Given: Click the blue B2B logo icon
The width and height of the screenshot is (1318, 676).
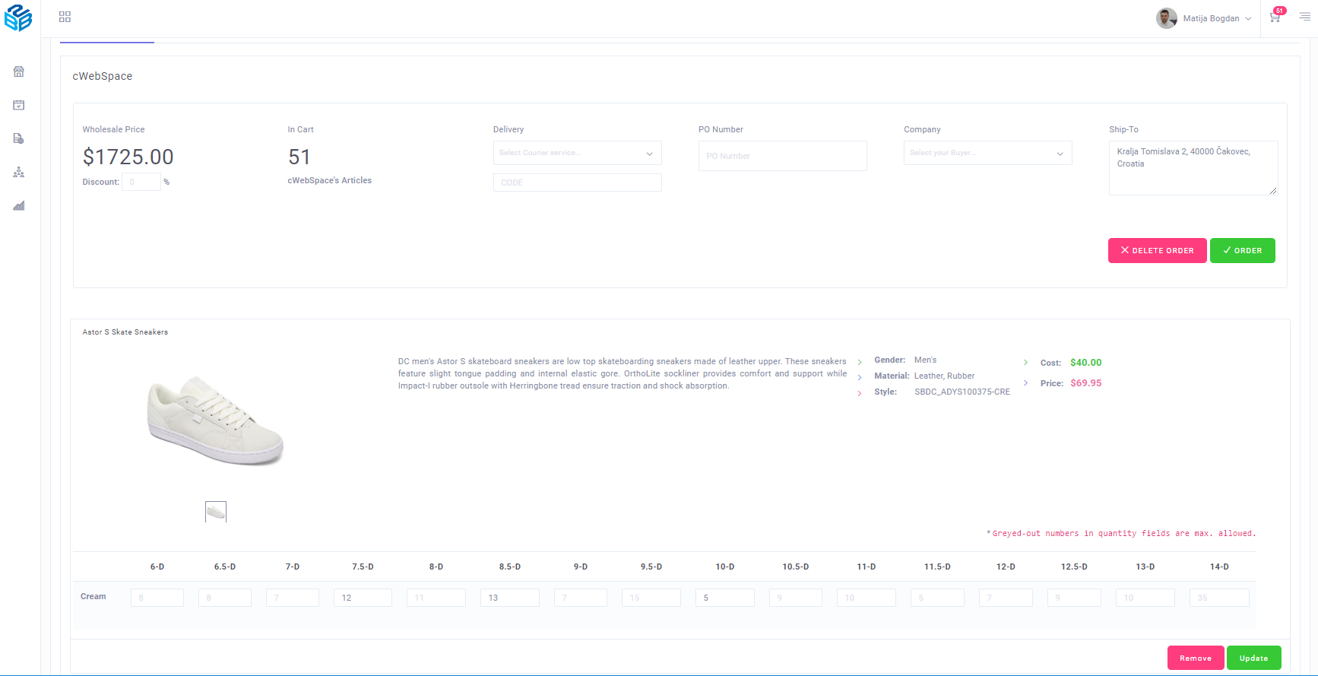Looking at the screenshot, I should click(x=18, y=17).
